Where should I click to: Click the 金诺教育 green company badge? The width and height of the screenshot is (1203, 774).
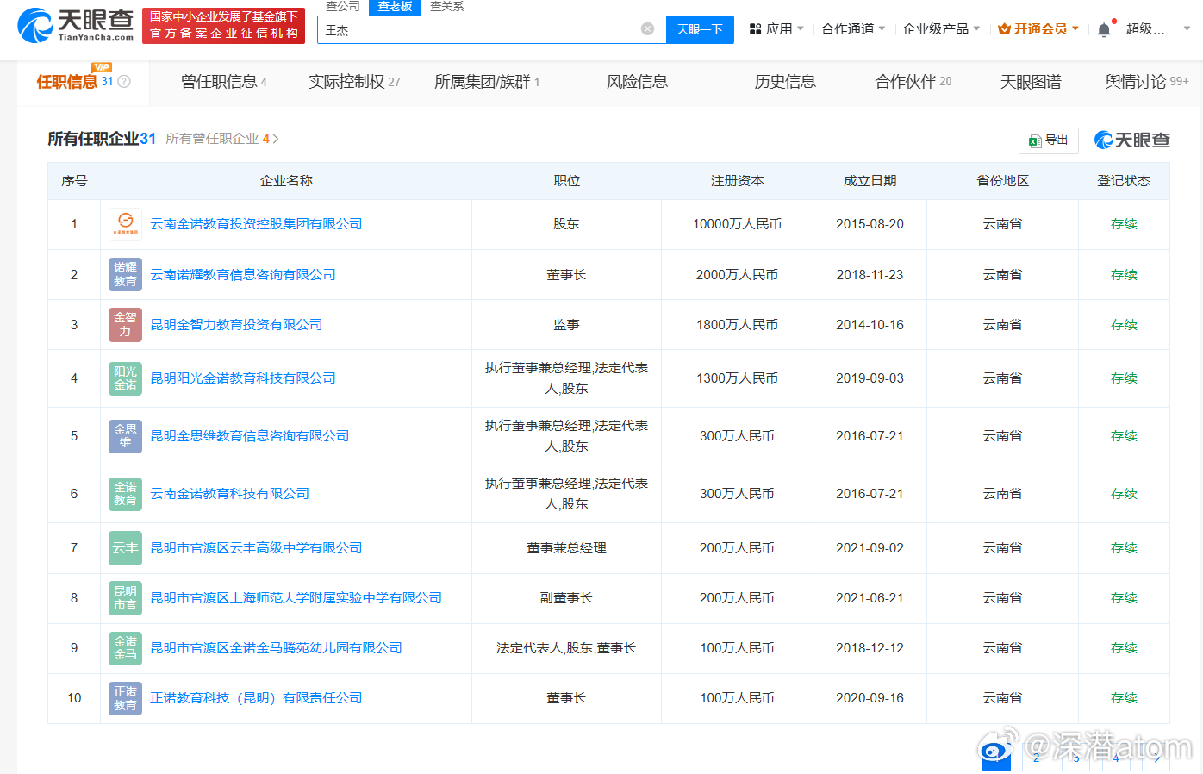(x=126, y=494)
